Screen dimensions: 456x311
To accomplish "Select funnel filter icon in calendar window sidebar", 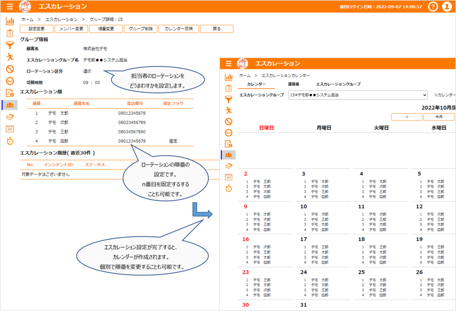I will pos(228,99).
